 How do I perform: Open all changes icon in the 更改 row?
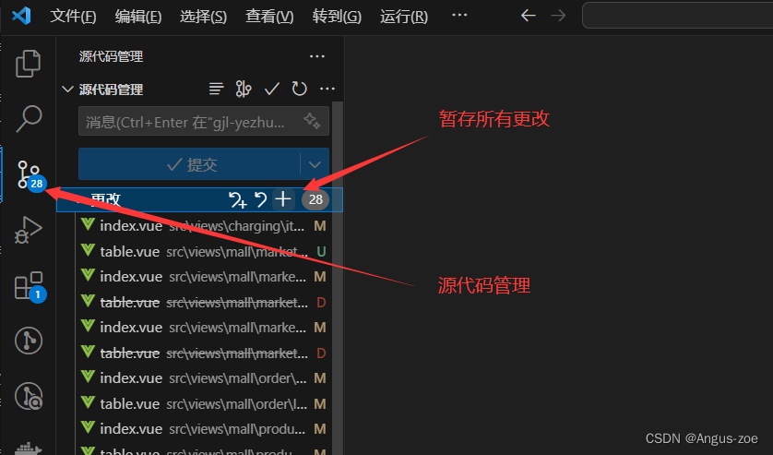(x=238, y=199)
